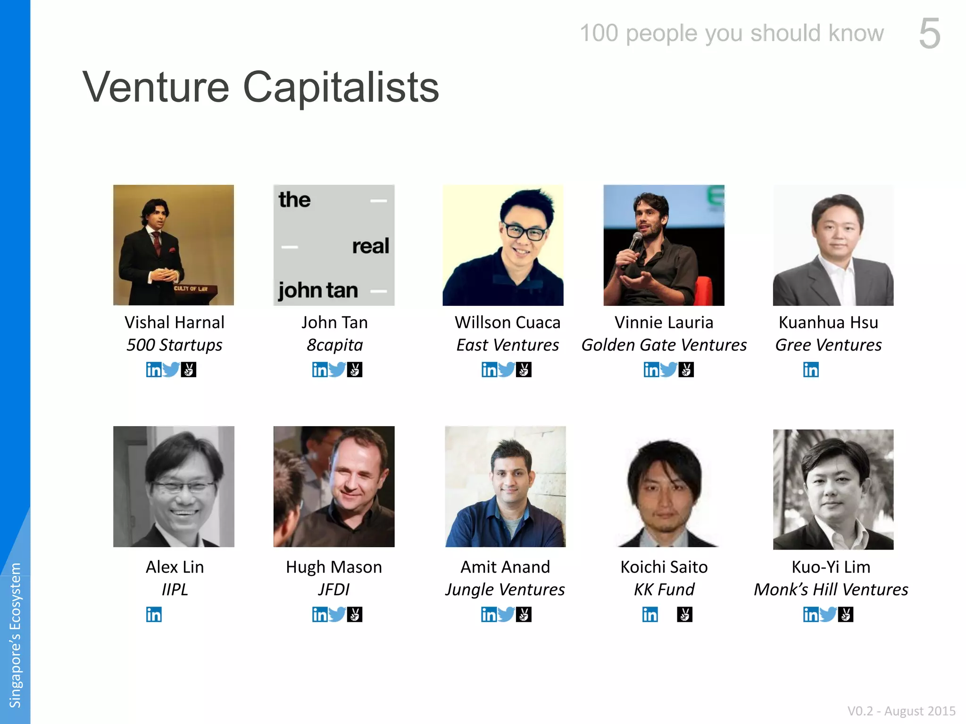The image size is (966, 724).
Task: Select the John Tan profile image
Action: tap(334, 245)
